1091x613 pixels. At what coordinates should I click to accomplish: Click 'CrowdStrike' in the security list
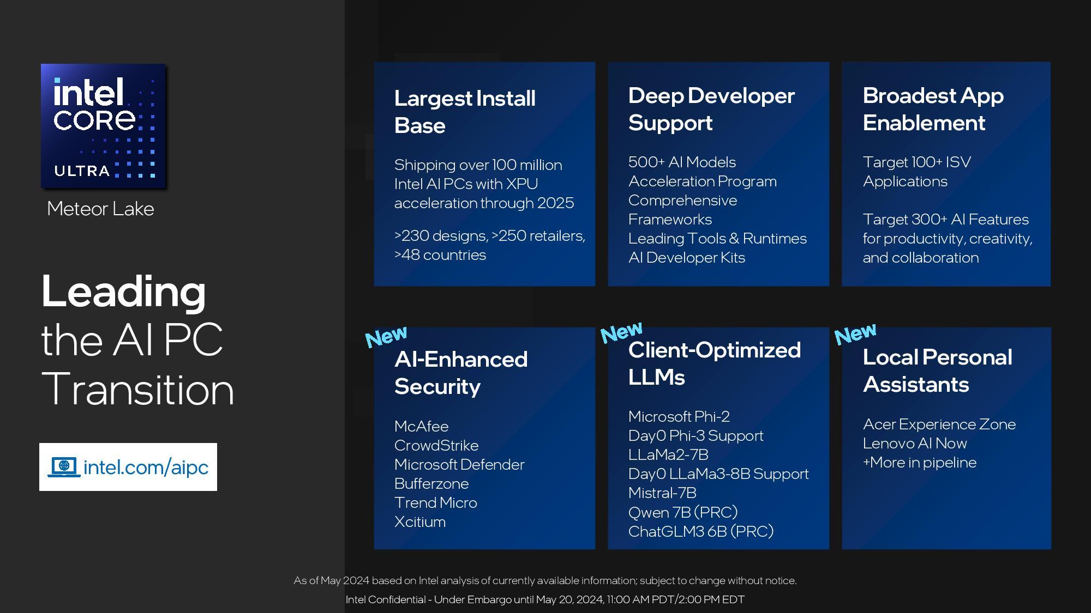(436, 445)
